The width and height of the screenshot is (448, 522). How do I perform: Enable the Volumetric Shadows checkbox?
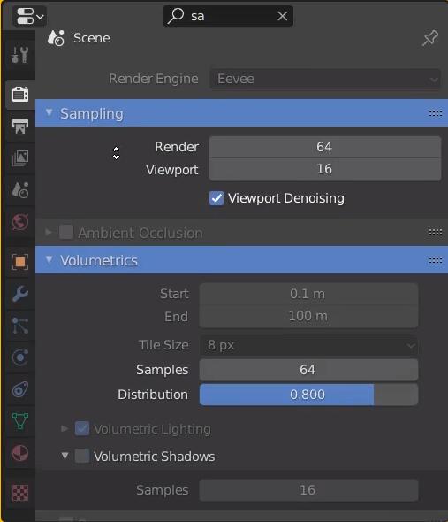pyautogui.click(x=82, y=456)
